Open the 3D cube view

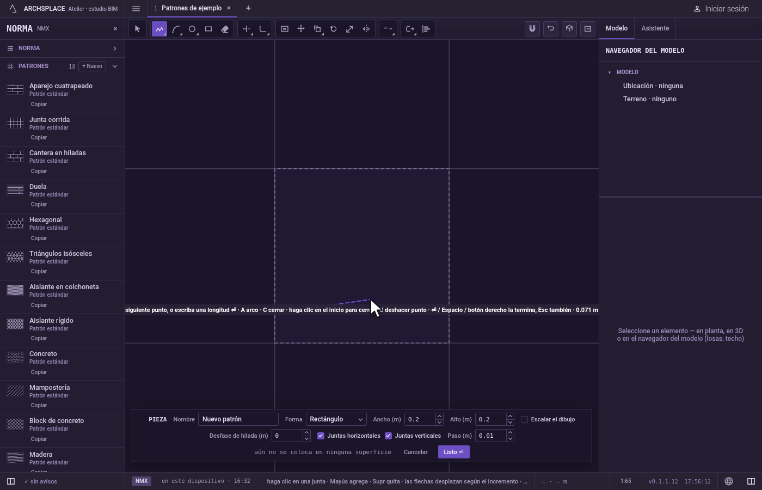pyautogui.click(x=569, y=29)
